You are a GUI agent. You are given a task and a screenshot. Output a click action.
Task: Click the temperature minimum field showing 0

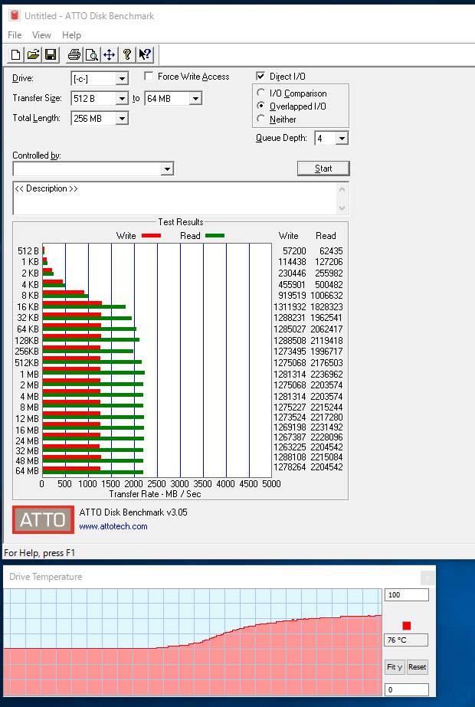coord(407,689)
